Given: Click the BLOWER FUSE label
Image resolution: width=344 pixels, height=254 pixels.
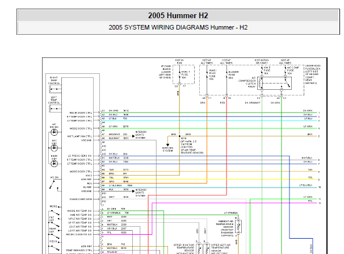Looking at the screenshot, I should pyautogui.click(x=234, y=75).
